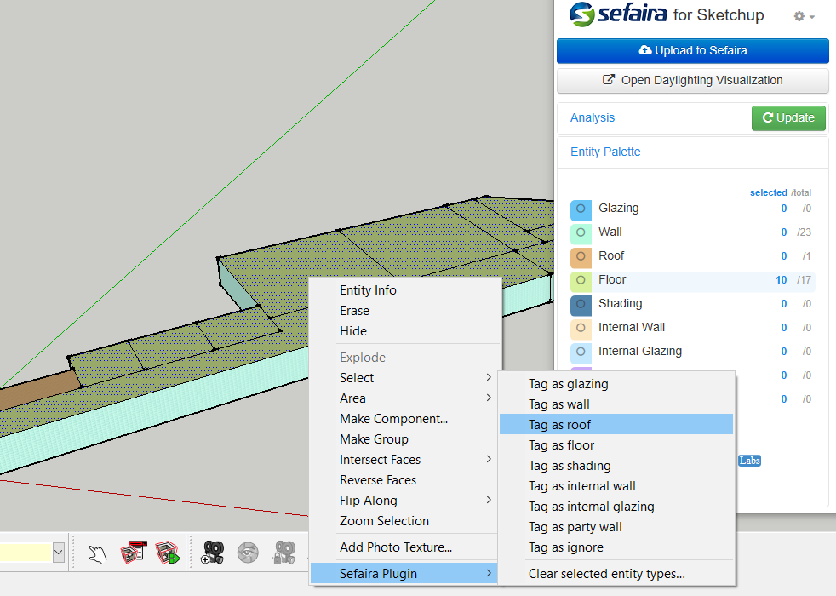
Task: Toggle the Roof entity radio circle
Action: pos(581,256)
